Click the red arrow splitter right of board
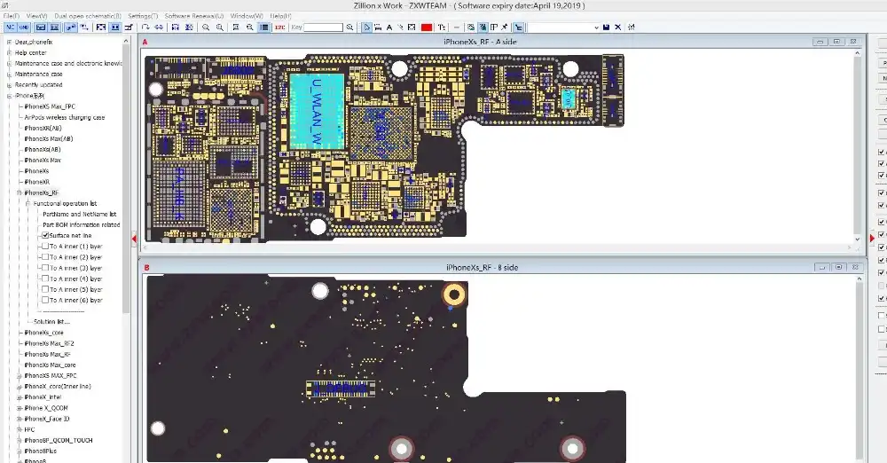The height and width of the screenshot is (463, 887). click(x=872, y=239)
